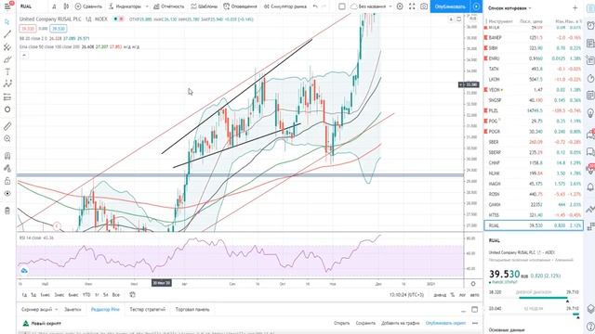Set the range to 1д
Screen dimensions: 595x334
(24, 295)
